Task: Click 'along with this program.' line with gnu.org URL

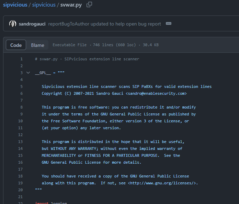Action: pyautogui.click(x=120, y=183)
